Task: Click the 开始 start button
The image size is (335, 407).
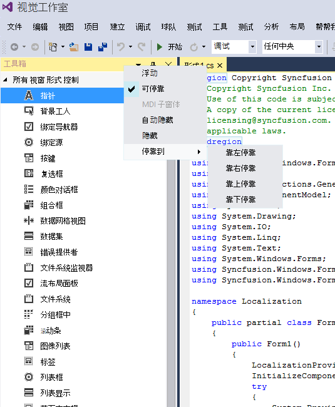Action: coord(170,47)
